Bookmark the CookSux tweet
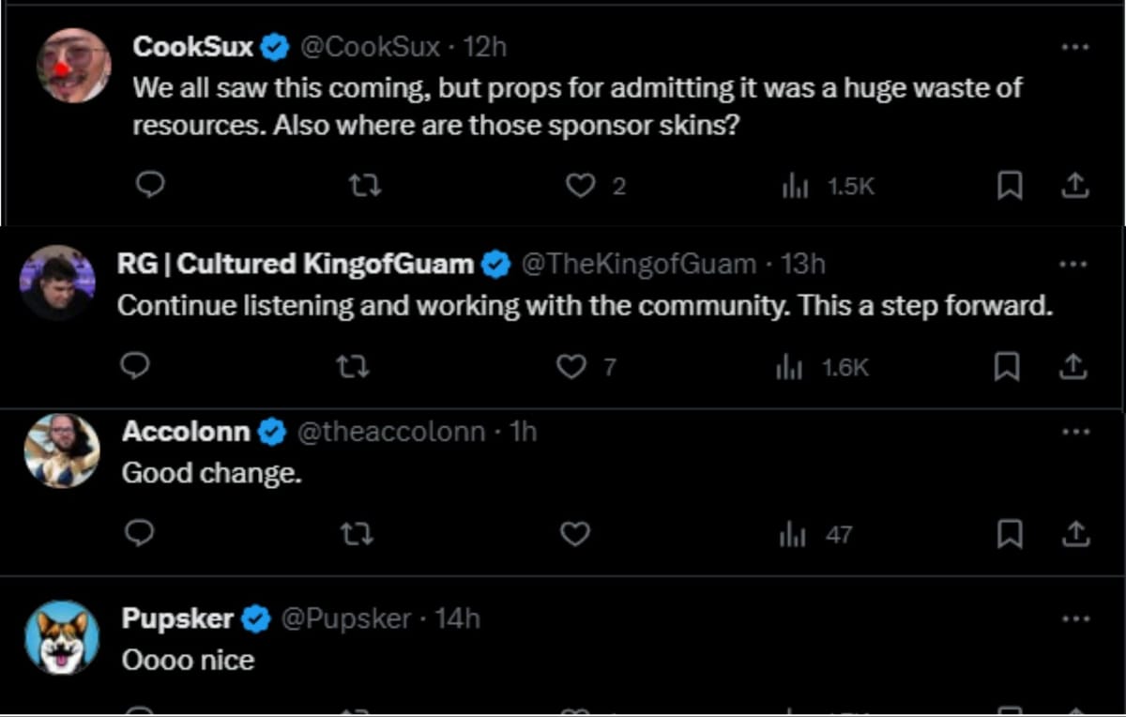1126x717 pixels. click(1009, 186)
